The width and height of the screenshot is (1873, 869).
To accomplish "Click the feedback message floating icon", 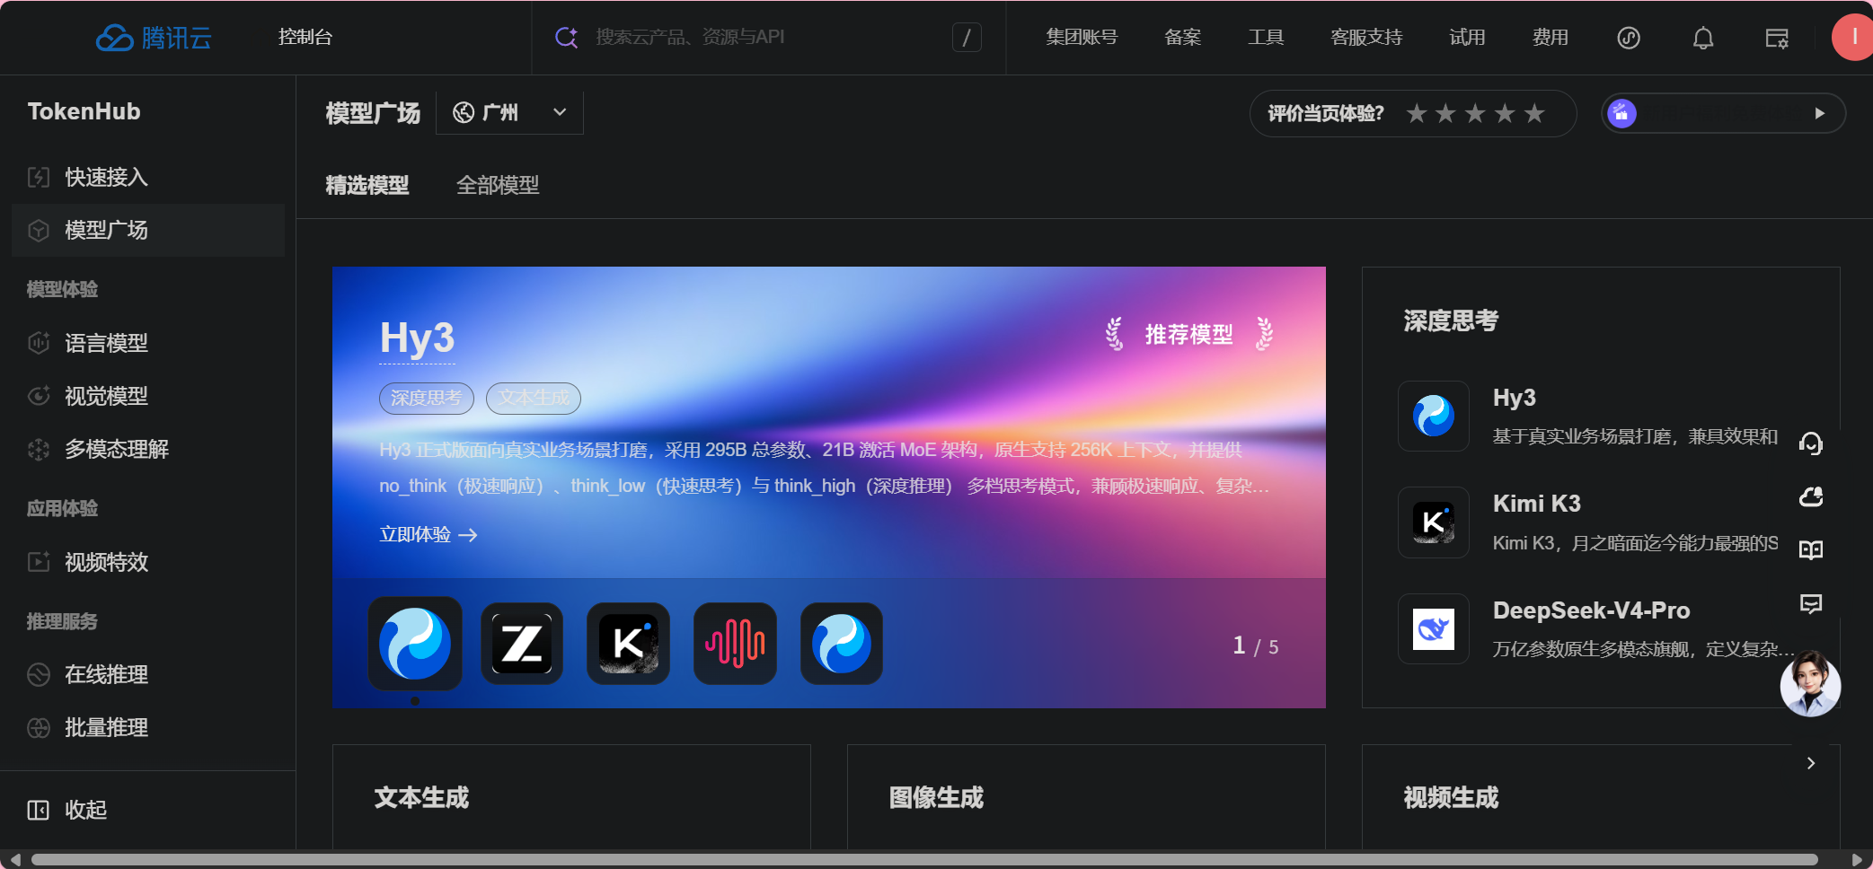I will [x=1811, y=603].
